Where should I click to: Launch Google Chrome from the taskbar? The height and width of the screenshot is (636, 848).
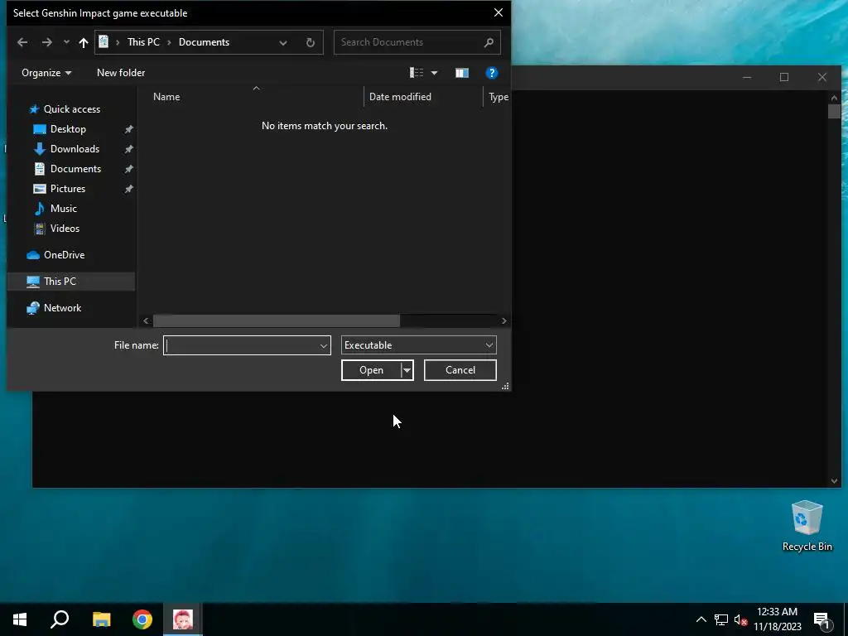pyautogui.click(x=142, y=619)
